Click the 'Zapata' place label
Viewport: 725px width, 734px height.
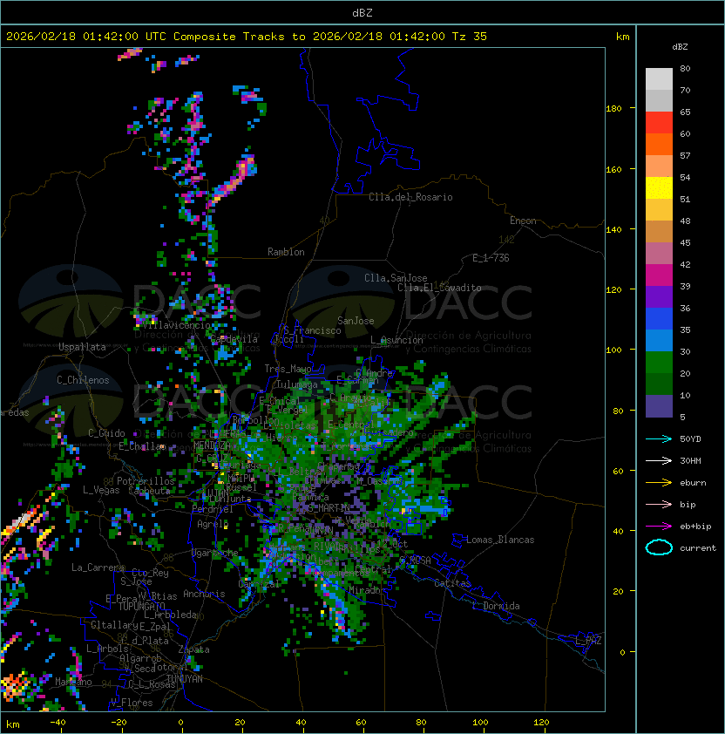click(x=193, y=649)
